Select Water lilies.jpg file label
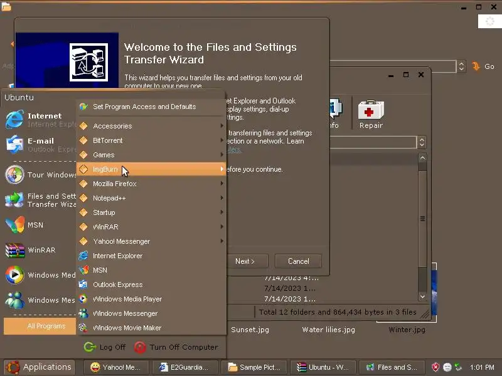Viewport: 502px width, 376px height. (328, 330)
